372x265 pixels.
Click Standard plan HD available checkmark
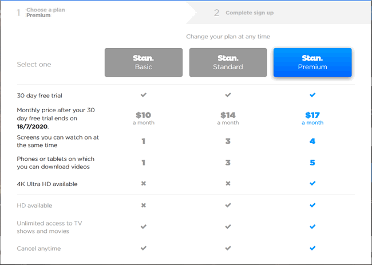click(228, 205)
